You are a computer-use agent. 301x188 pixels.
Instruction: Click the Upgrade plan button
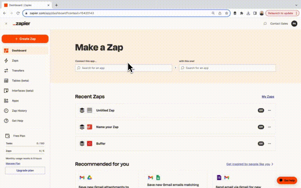[x=25, y=170]
